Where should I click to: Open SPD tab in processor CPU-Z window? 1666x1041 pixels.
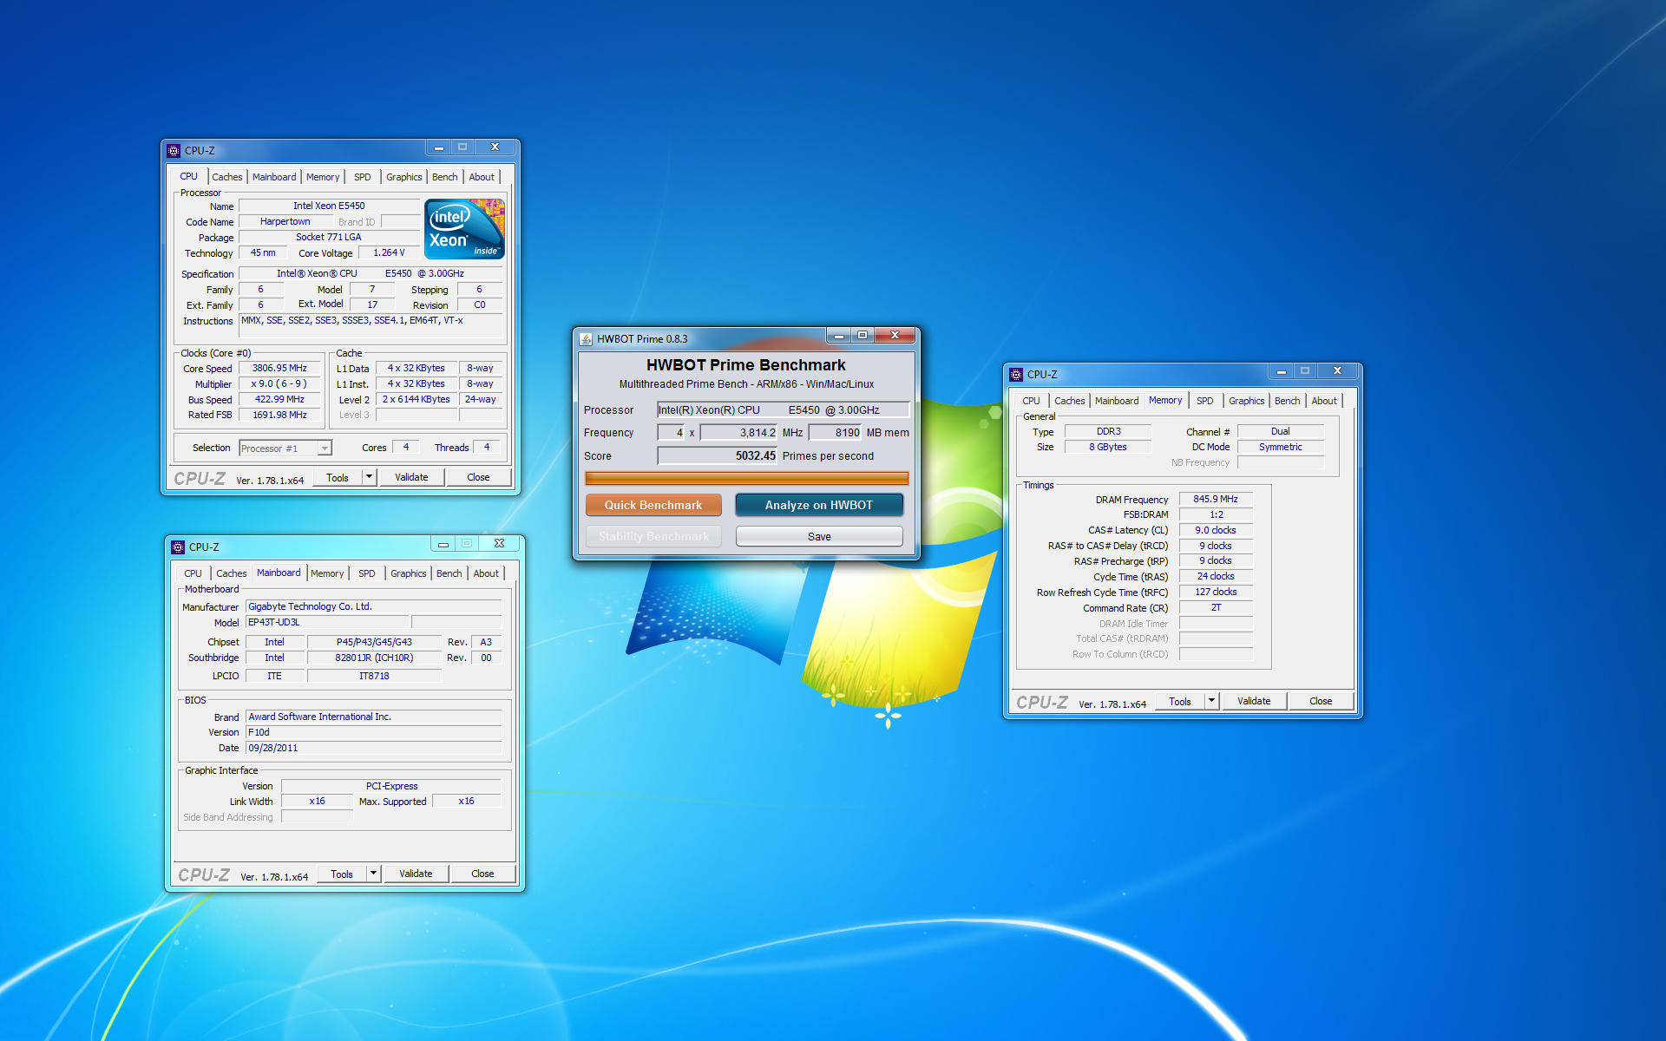(363, 177)
